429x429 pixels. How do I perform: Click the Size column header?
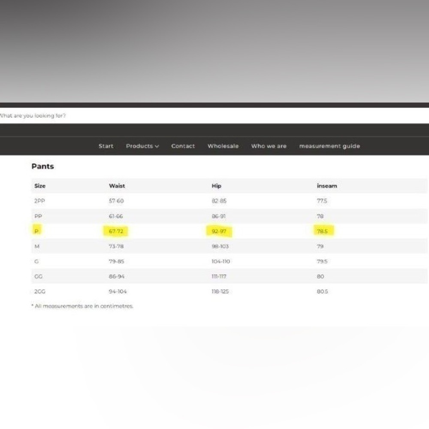click(39, 186)
